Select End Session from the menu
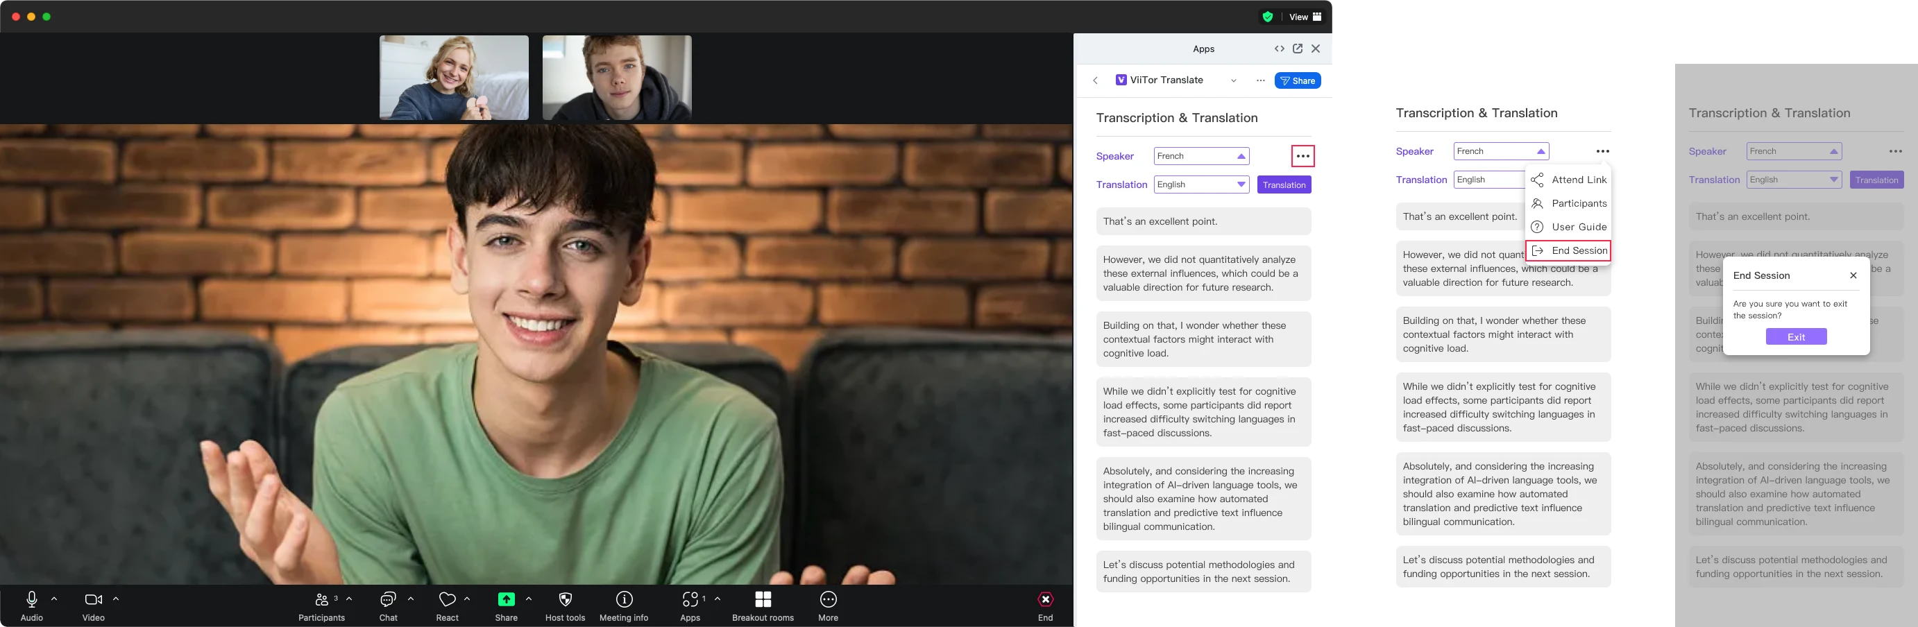The height and width of the screenshot is (627, 1918). pos(1569,250)
